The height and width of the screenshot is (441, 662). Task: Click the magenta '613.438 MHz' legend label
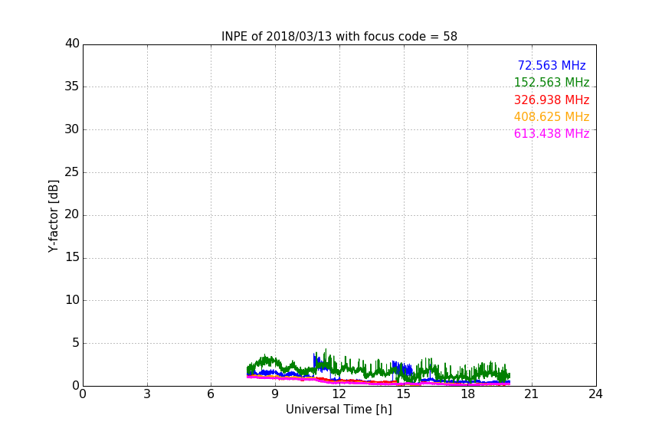click(x=552, y=133)
